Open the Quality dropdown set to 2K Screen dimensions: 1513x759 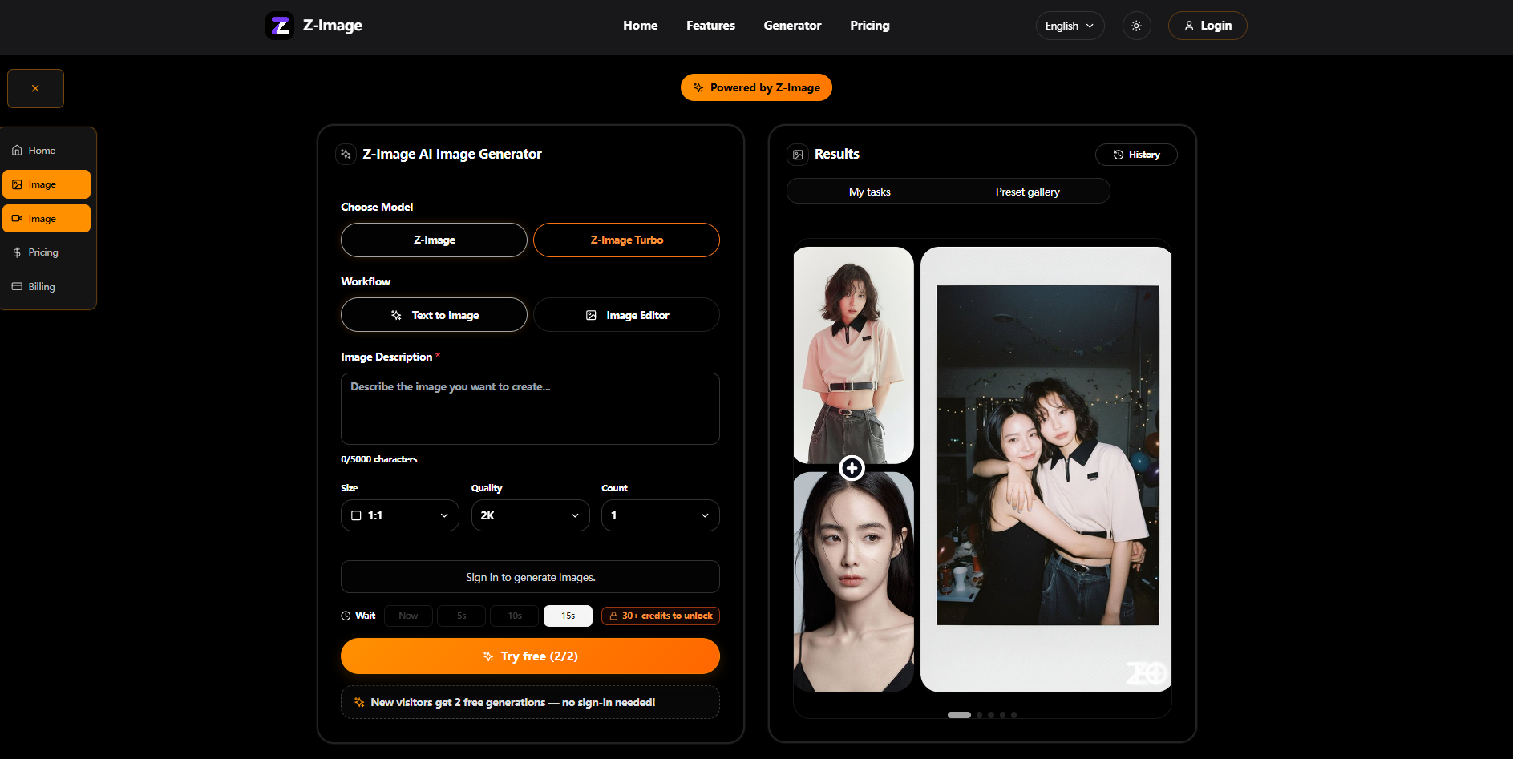click(530, 515)
